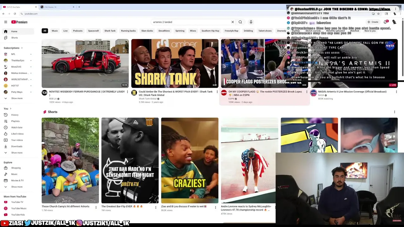
Task: Switch to the Home / X browser tab
Action: tap(58, 7)
